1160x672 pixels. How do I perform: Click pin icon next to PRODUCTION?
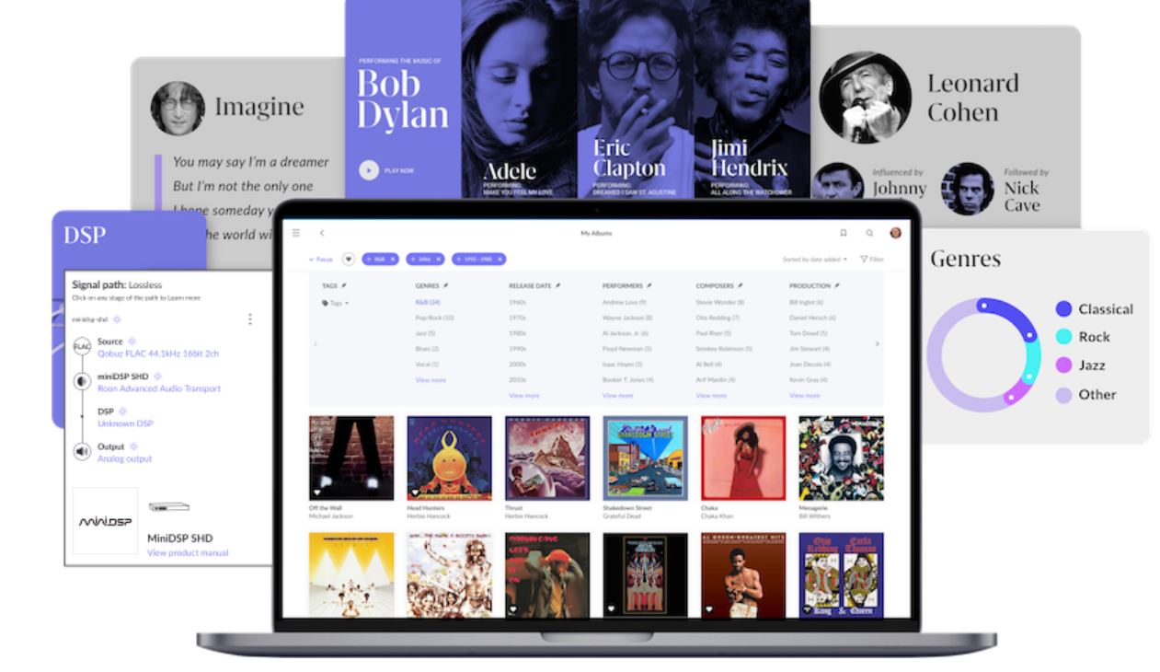[x=838, y=286]
